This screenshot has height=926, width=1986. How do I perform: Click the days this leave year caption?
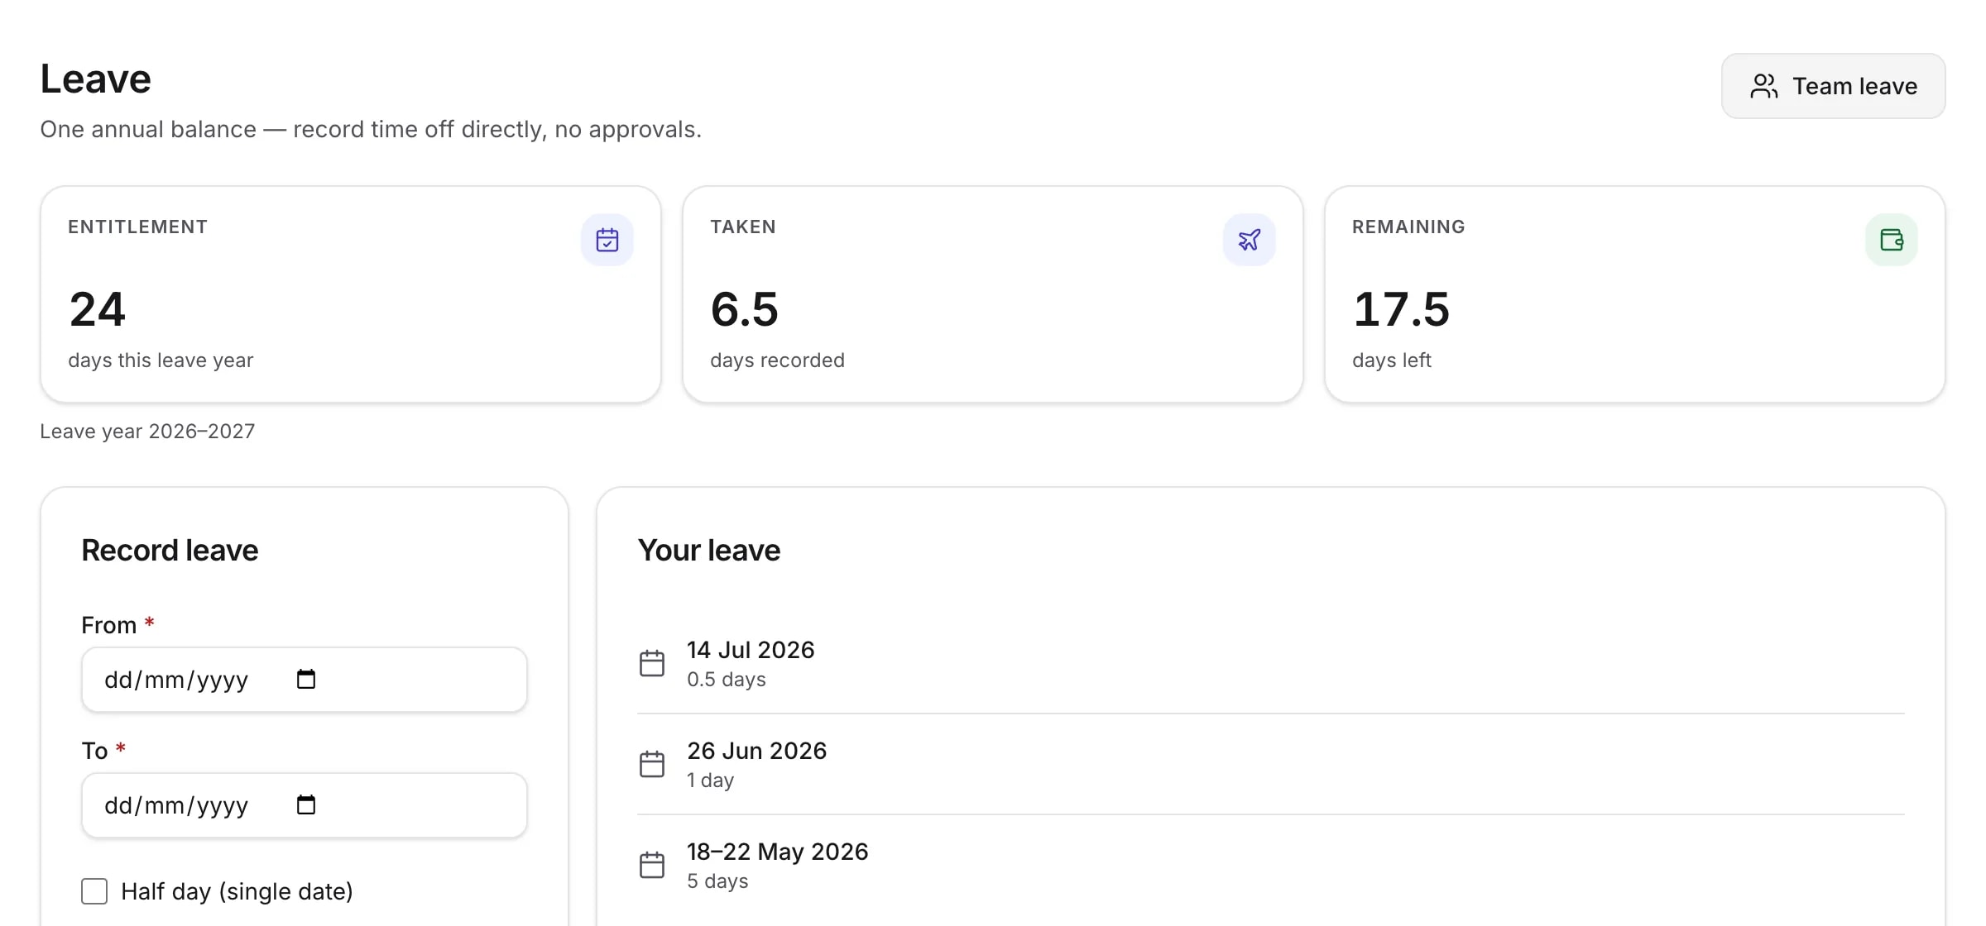[x=161, y=360]
